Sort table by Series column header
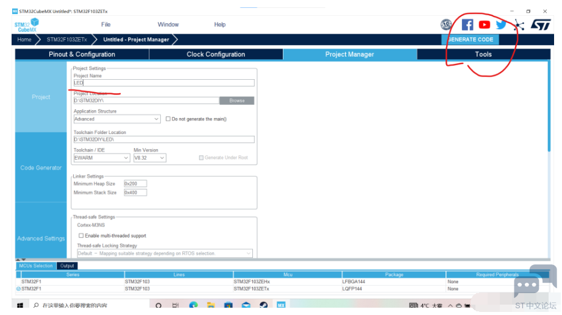The width and height of the screenshot is (562, 315). 73,275
